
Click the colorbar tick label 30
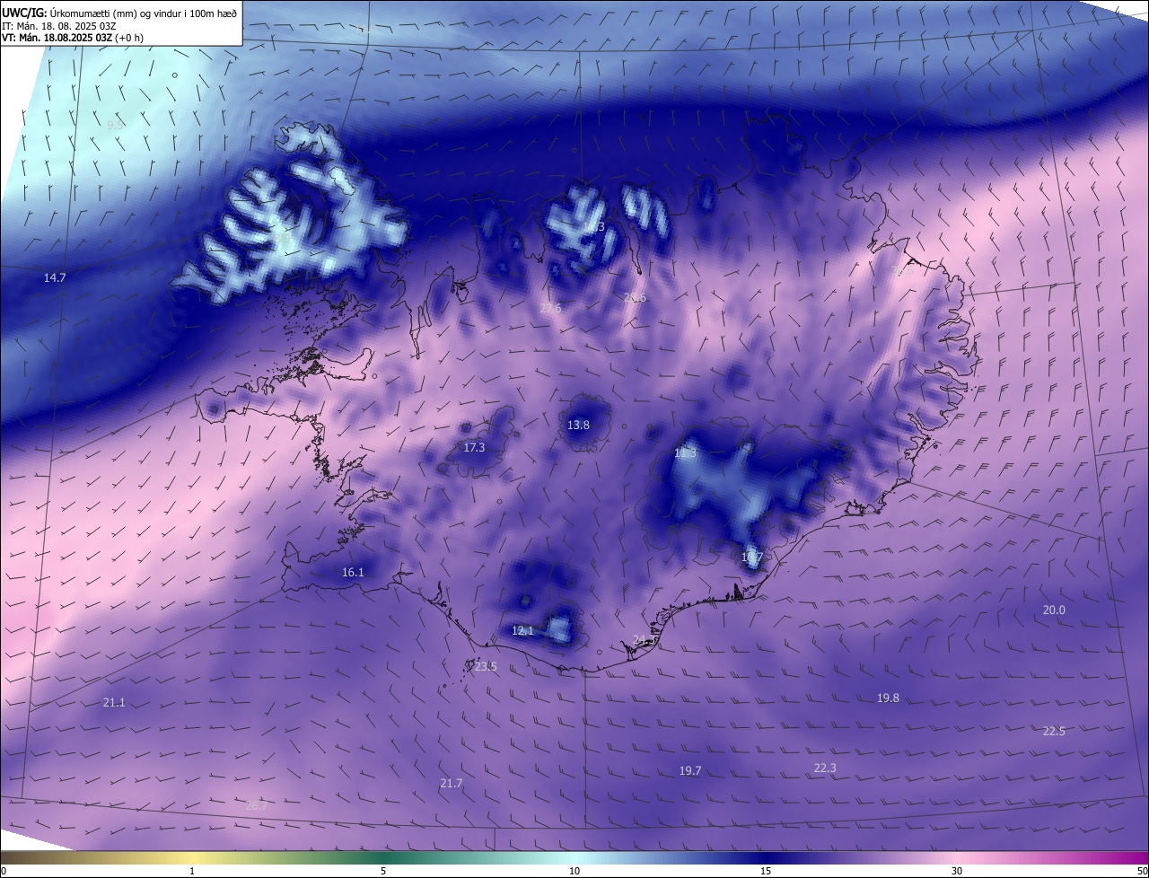957,871
